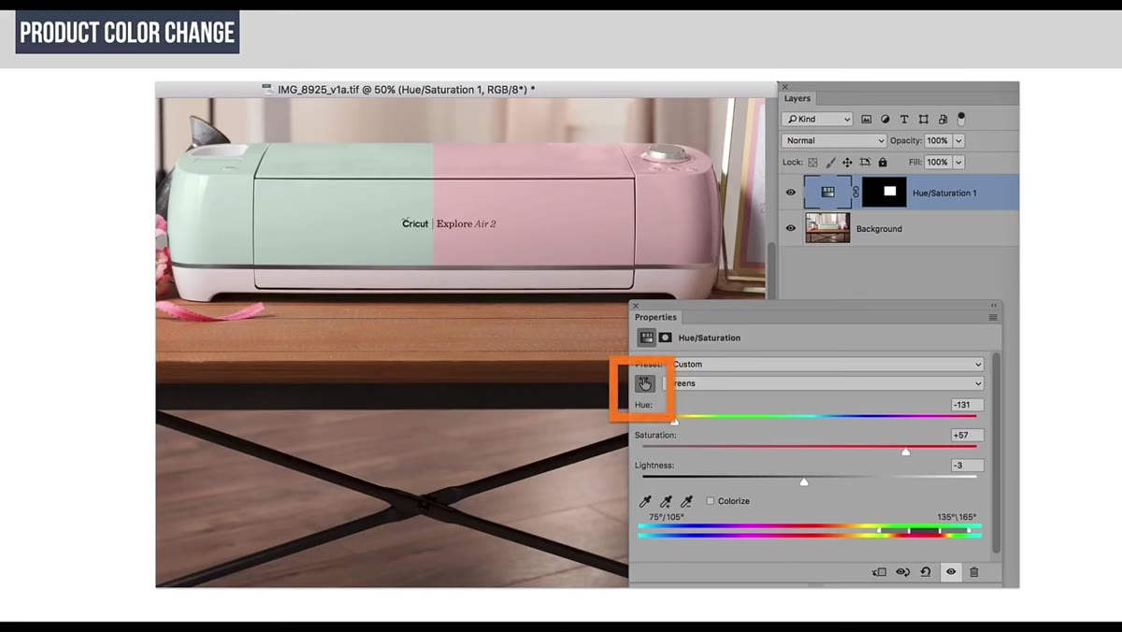Click the Hue/Saturation adjustment icon in Properties
1122x632 pixels.
[x=646, y=338]
